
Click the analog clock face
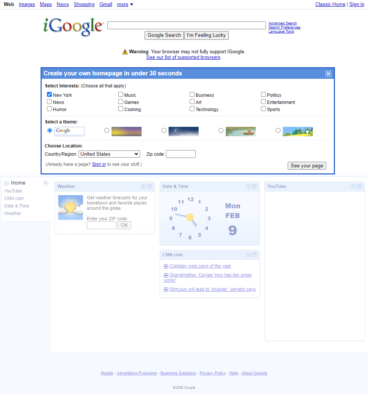[190, 218]
